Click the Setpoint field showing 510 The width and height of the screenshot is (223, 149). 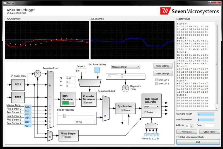pos(81,70)
